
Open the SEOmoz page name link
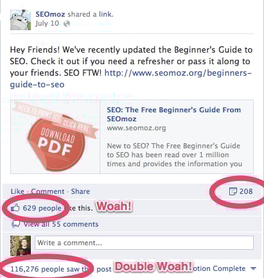50,14
